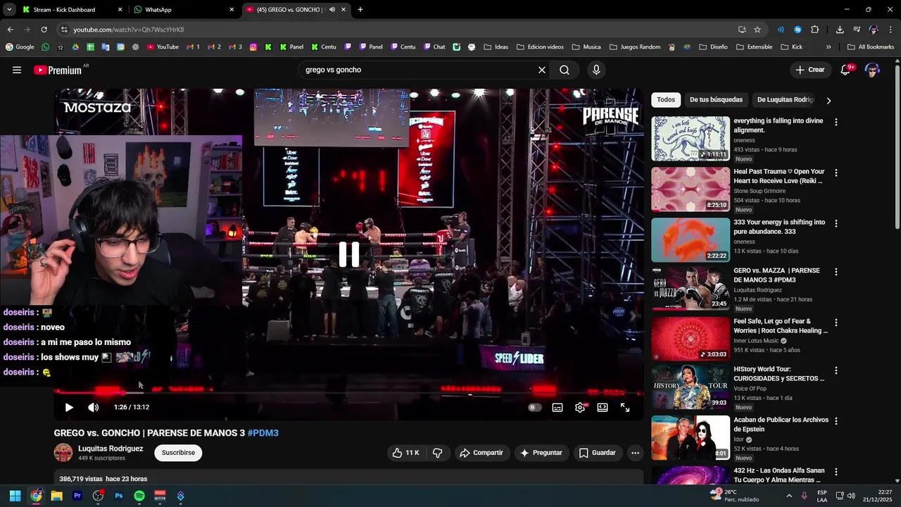The width and height of the screenshot is (901, 507).
Task: Select the Todos filter chip
Action: [666, 100]
